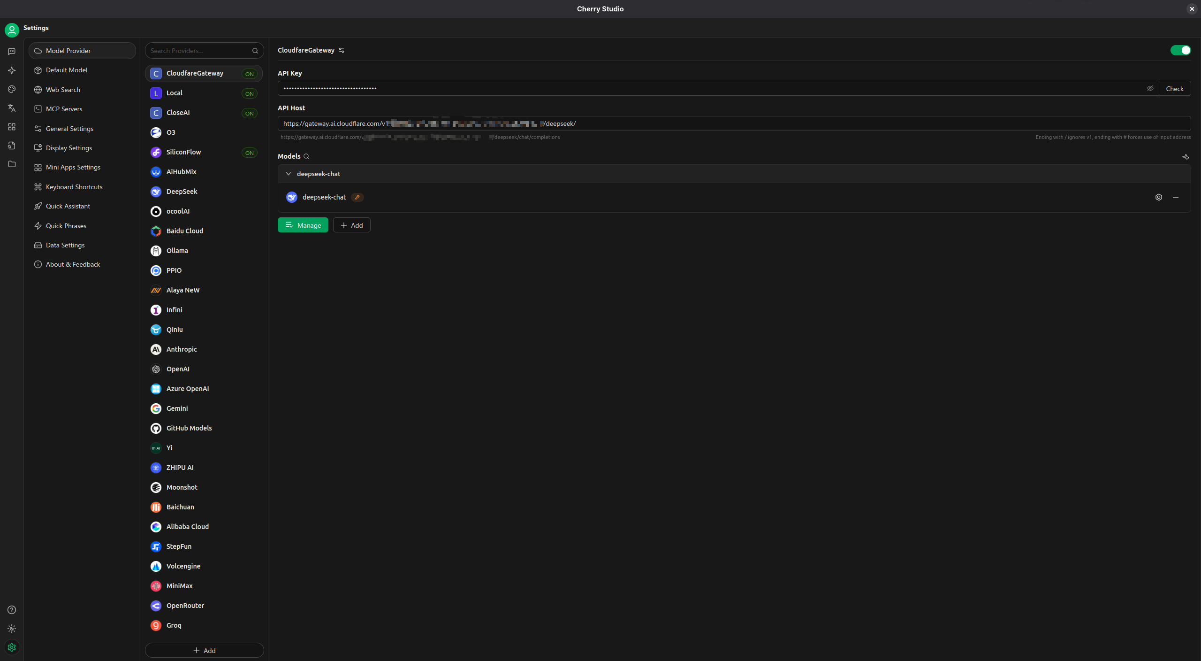Viewport: 1201px width, 661px height.
Task: Toggle CloudfareGateway provider enabled switch
Action: pos(1180,50)
